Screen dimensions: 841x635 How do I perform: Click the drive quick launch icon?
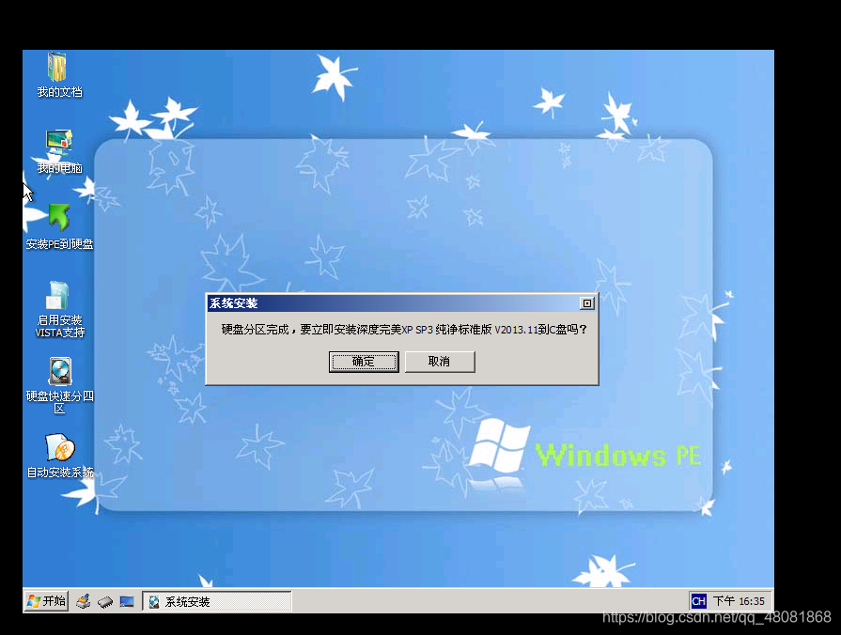tap(105, 602)
